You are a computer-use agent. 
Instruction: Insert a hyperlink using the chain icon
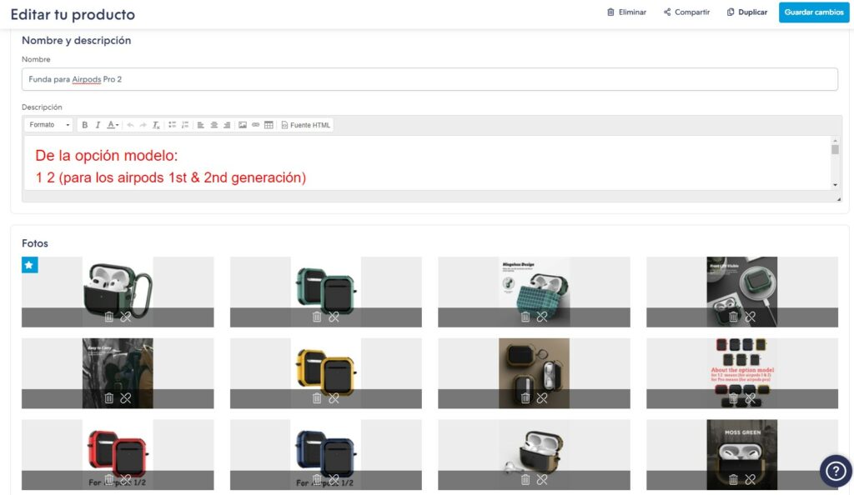[x=254, y=124]
